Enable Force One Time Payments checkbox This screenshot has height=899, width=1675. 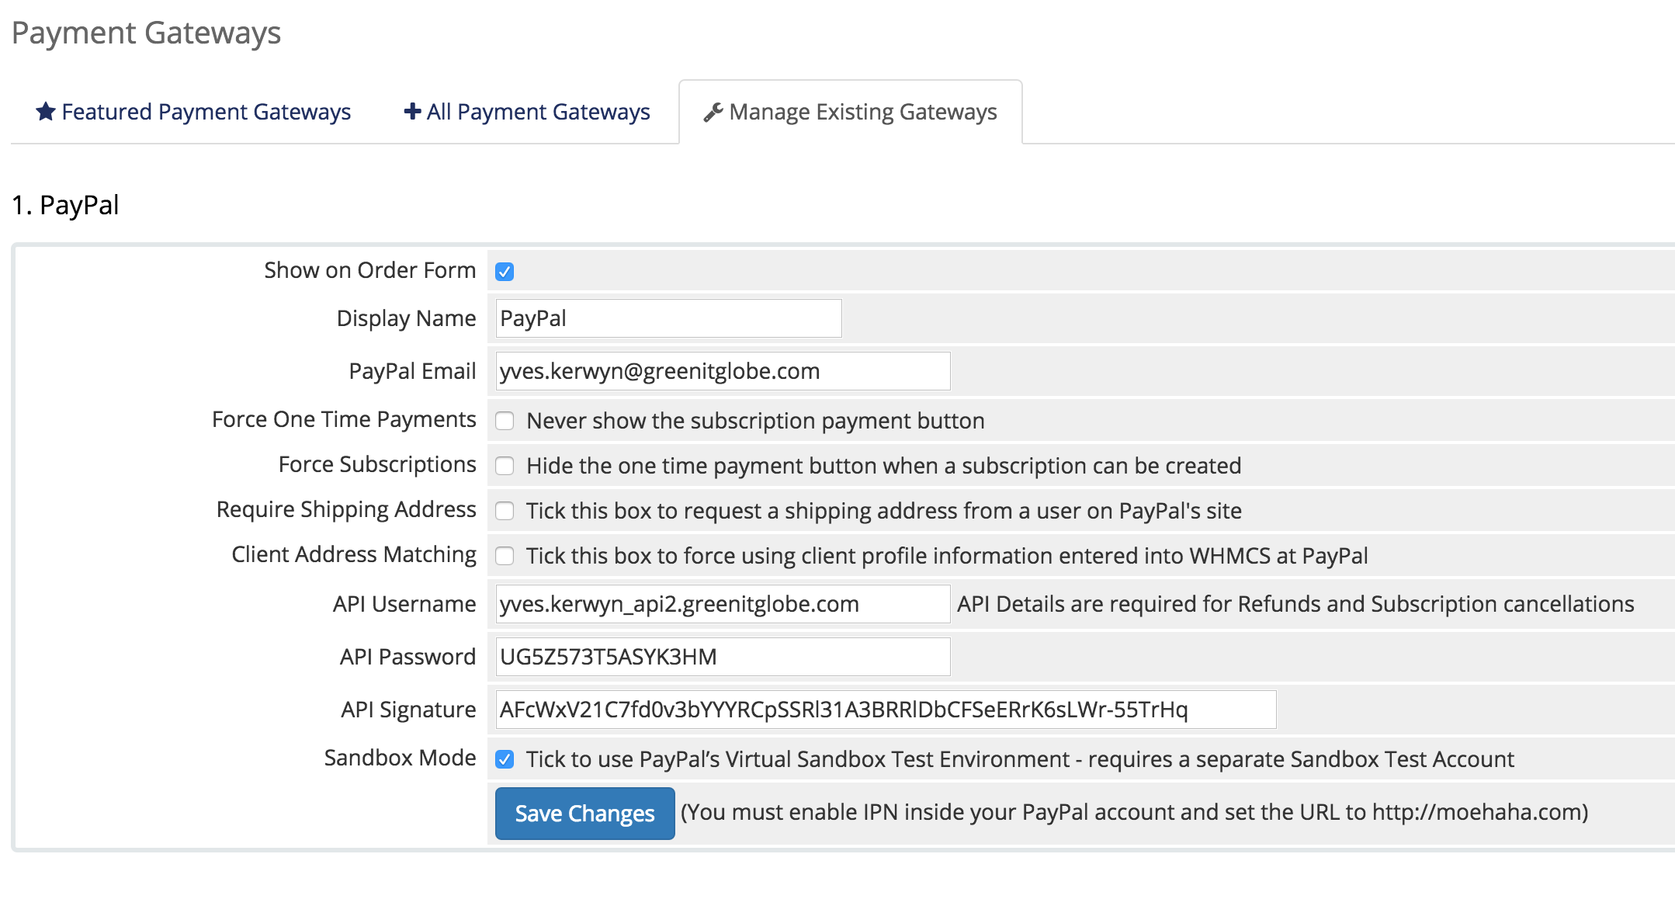pyautogui.click(x=505, y=421)
